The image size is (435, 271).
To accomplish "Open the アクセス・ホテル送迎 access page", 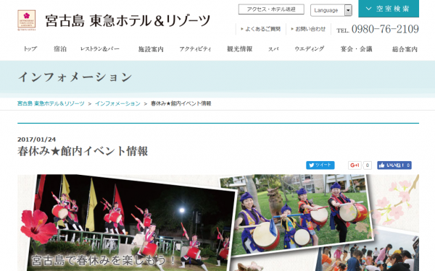I will coord(271,9).
